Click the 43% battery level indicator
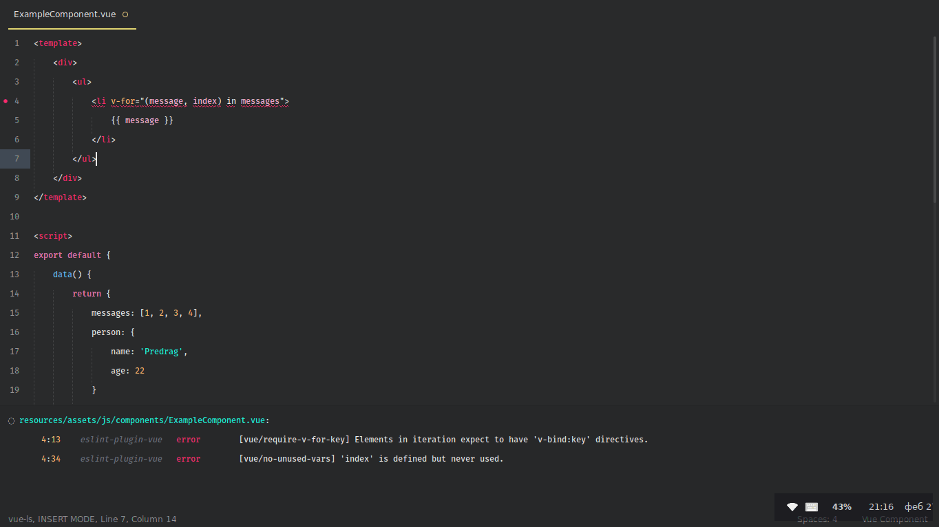 (842, 506)
